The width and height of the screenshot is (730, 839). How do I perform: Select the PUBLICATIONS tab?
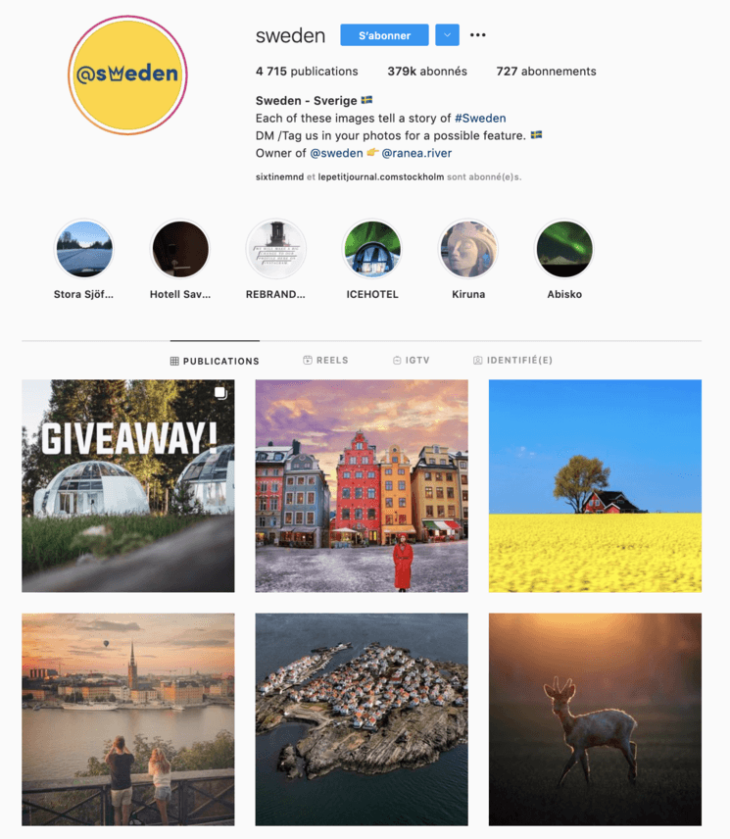215,361
